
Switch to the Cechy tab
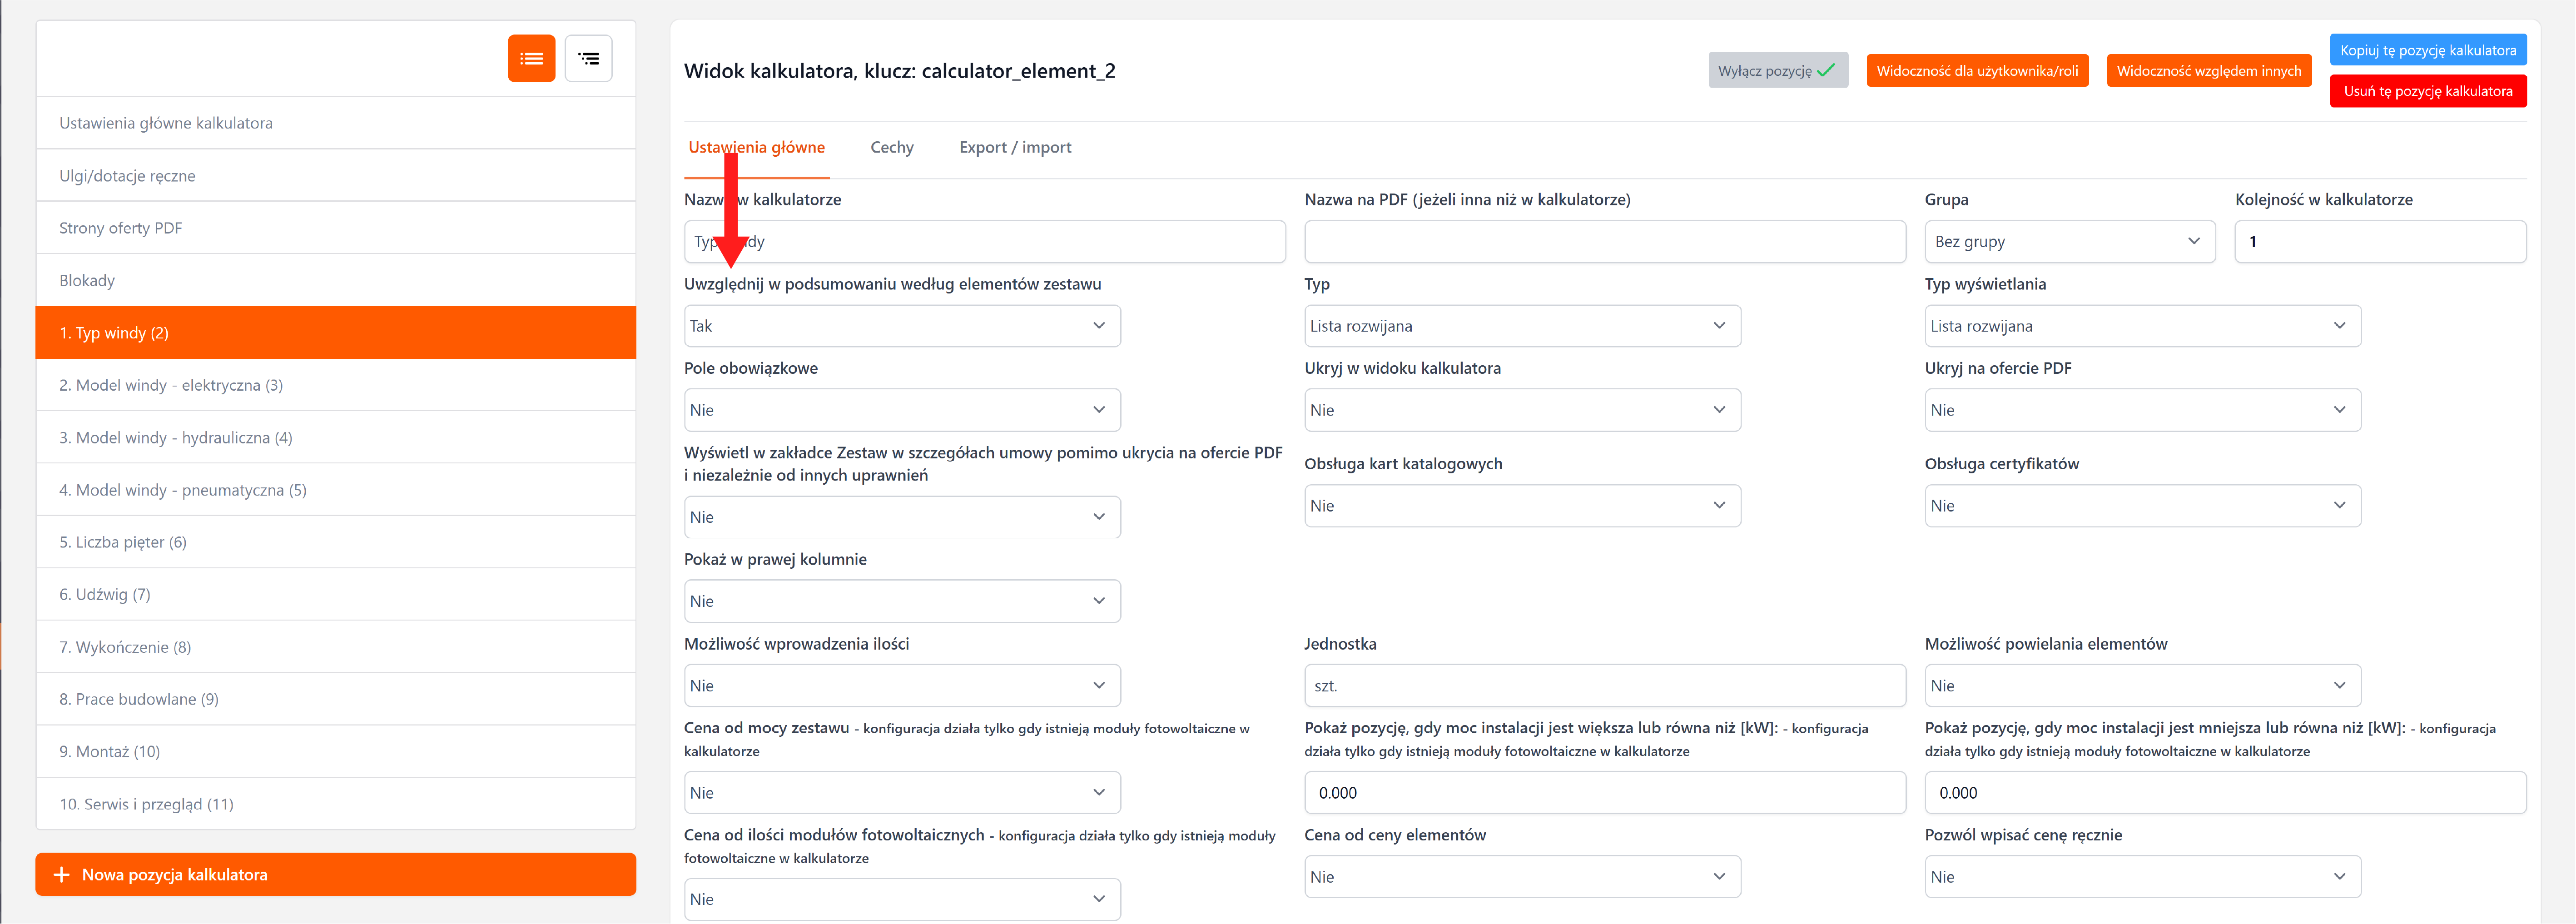[x=891, y=147]
